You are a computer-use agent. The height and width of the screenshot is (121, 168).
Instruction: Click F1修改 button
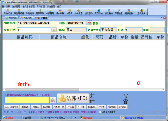pos(25,107)
